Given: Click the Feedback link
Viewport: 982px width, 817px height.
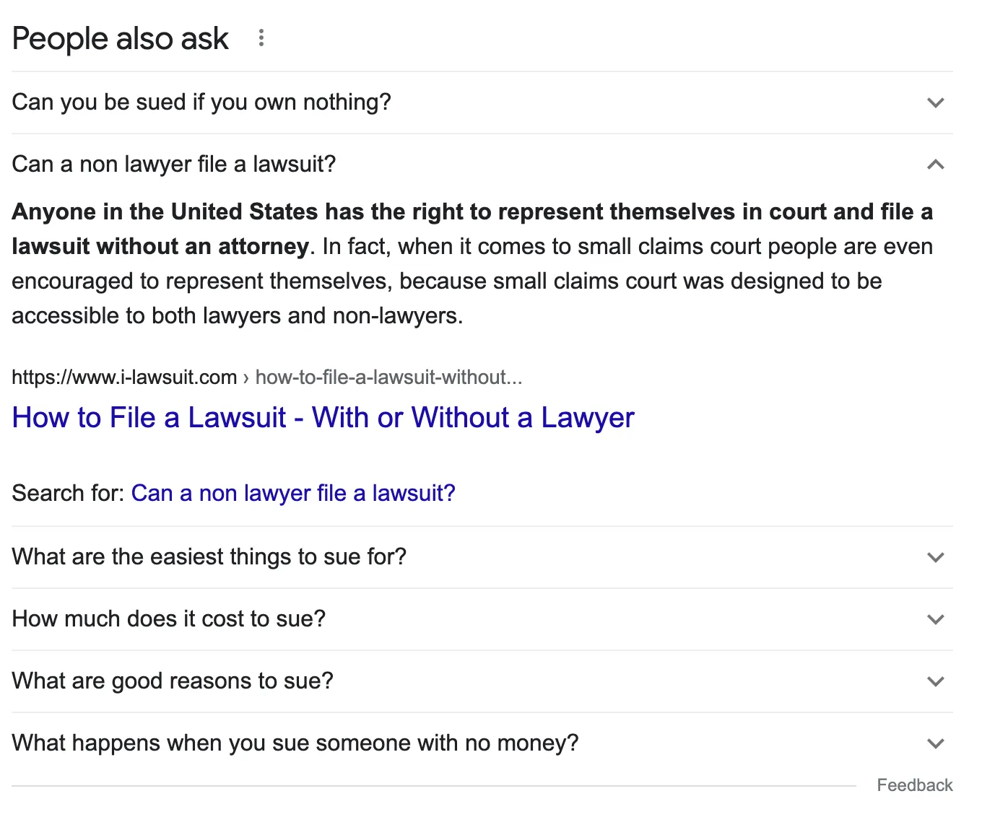Looking at the screenshot, I should (x=914, y=785).
